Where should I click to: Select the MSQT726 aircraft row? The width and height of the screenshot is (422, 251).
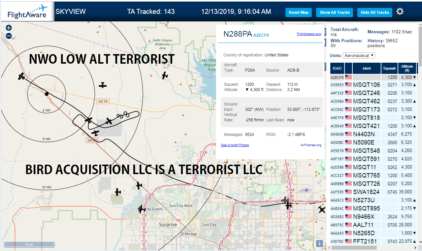pyautogui.click(x=373, y=184)
